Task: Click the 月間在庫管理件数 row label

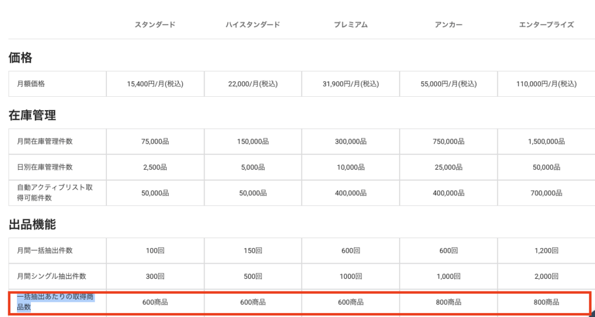Action: 45,141
